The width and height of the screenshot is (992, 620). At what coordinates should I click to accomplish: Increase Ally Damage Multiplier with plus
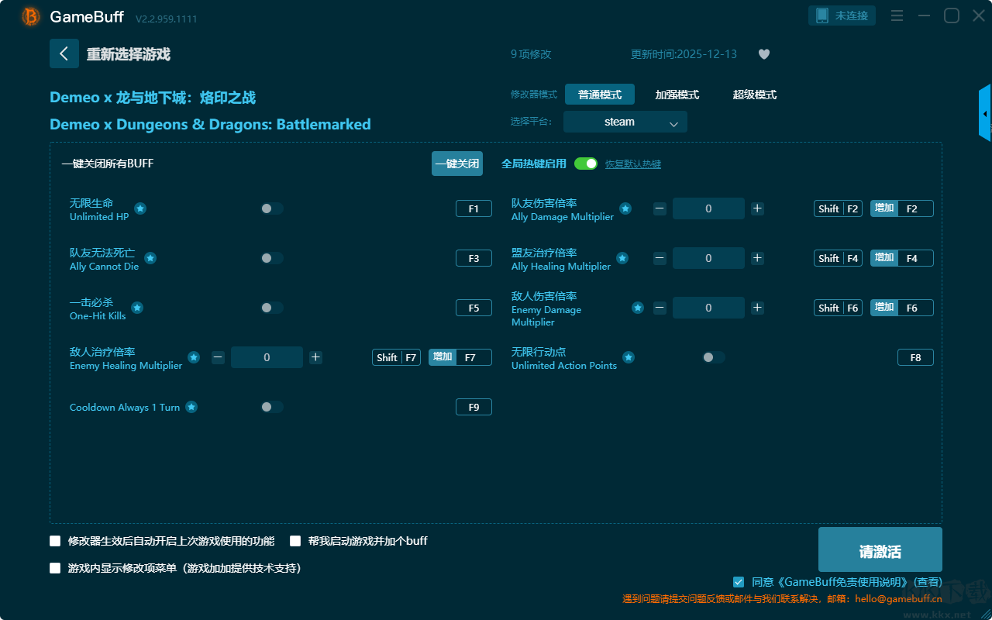[758, 208]
